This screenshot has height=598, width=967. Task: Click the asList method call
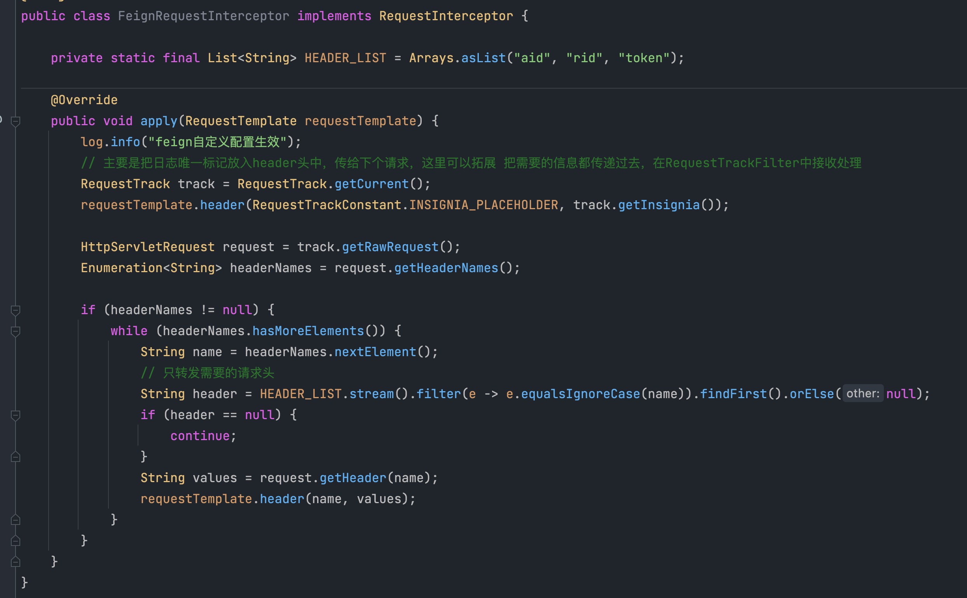pos(483,58)
